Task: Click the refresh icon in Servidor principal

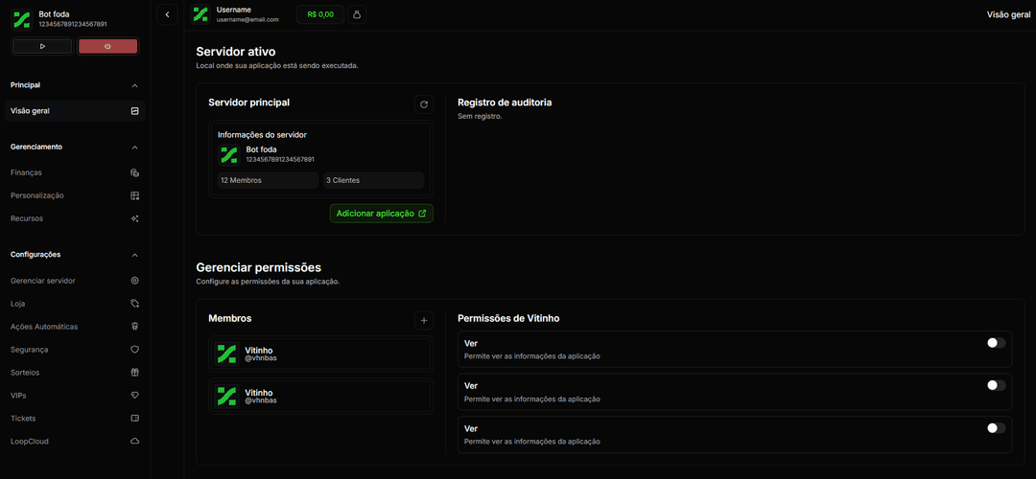Action: 424,104
